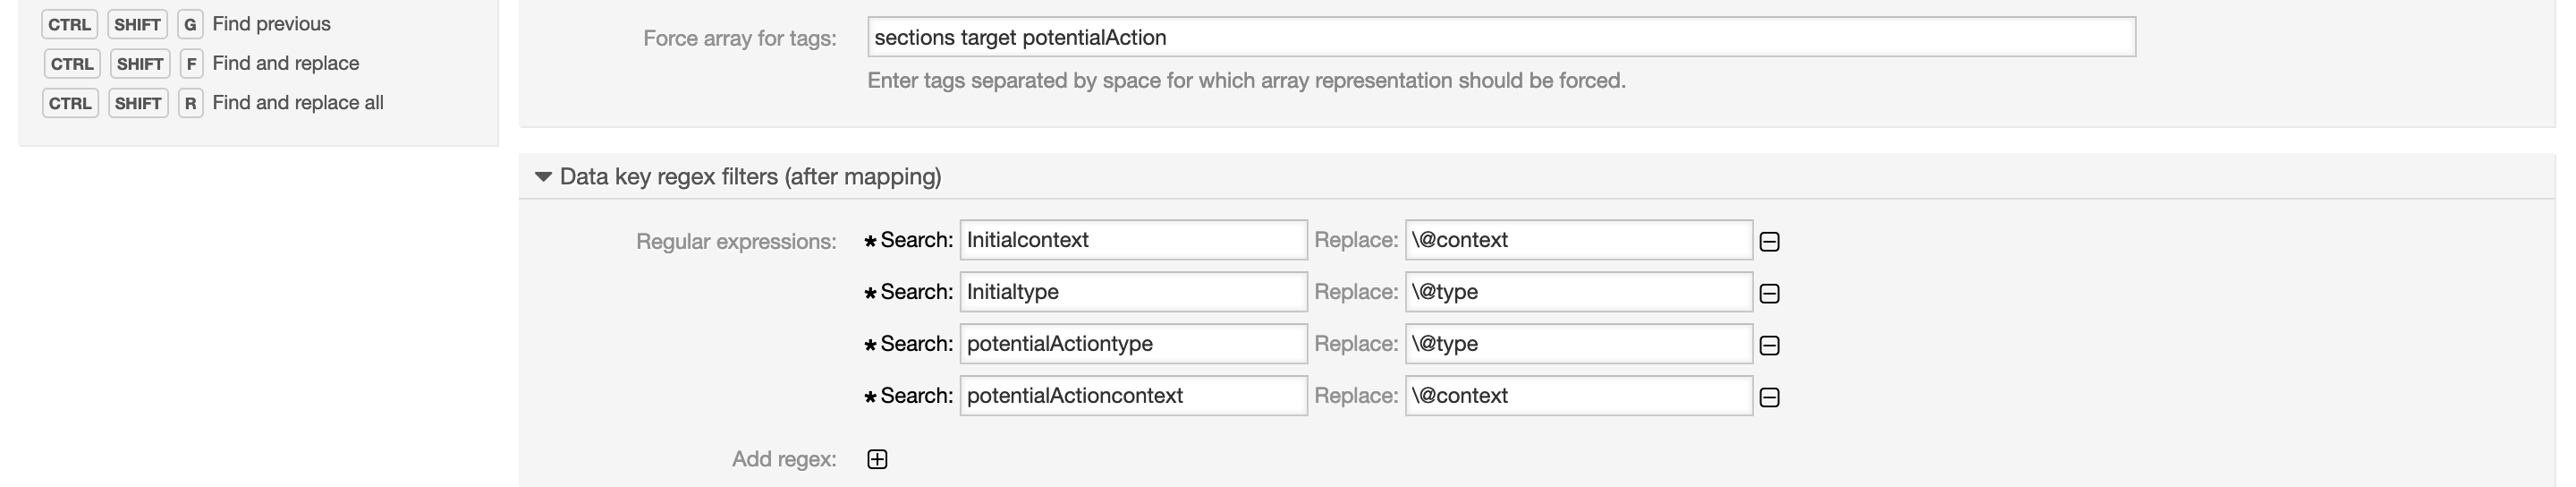Click Replace field next to potentialActiontype

click(1578, 344)
